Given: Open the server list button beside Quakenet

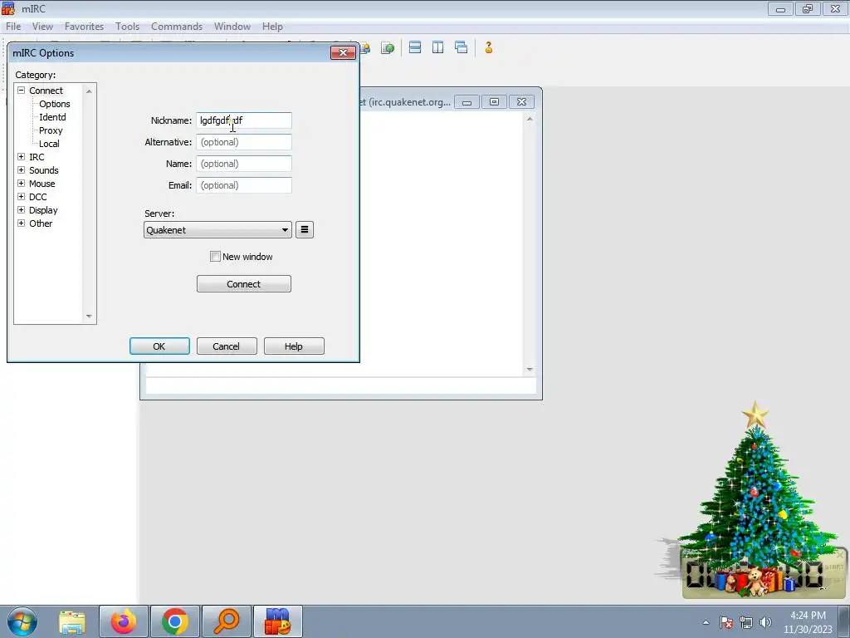Looking at the screenshot, I should tap(305, 229).
